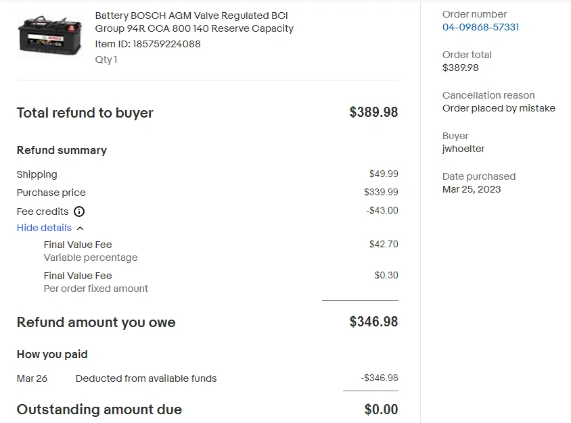Open order number 04-09868-57331 link
The height and width of the screenshot is (423, 571).
click(480, 27)
